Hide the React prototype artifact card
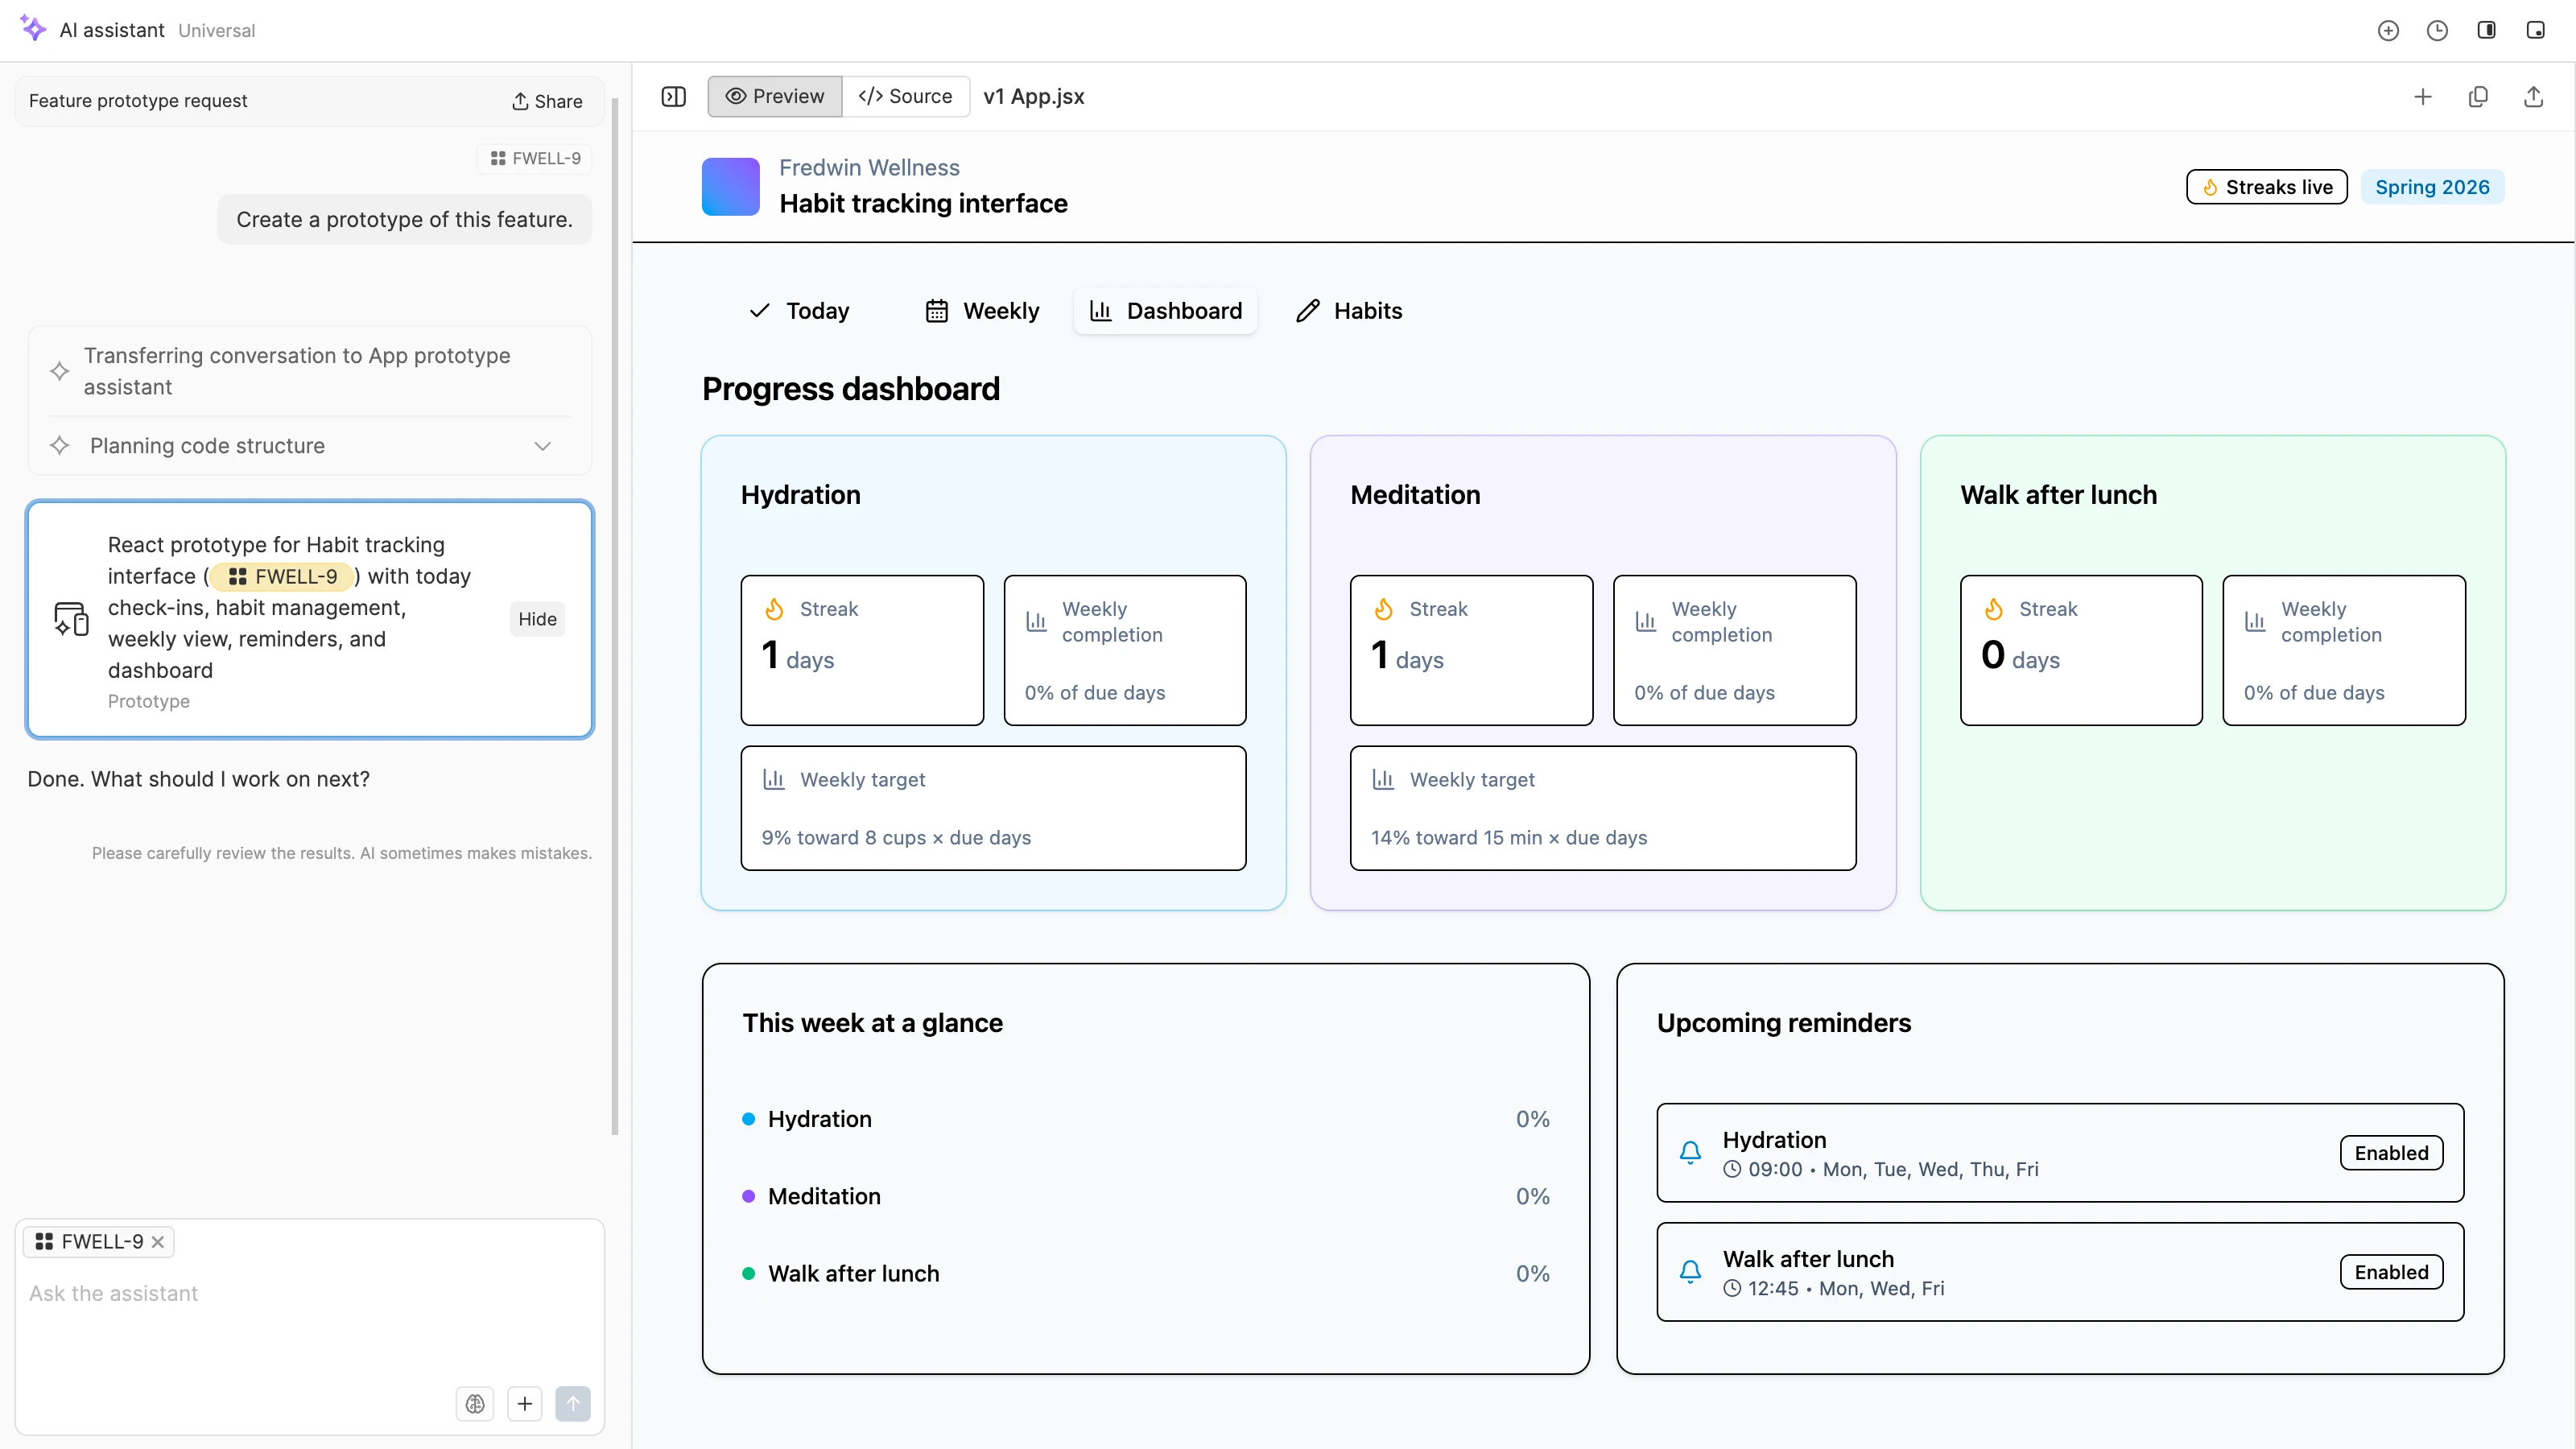2576x1449 pixels. click(x=537, y=619)
